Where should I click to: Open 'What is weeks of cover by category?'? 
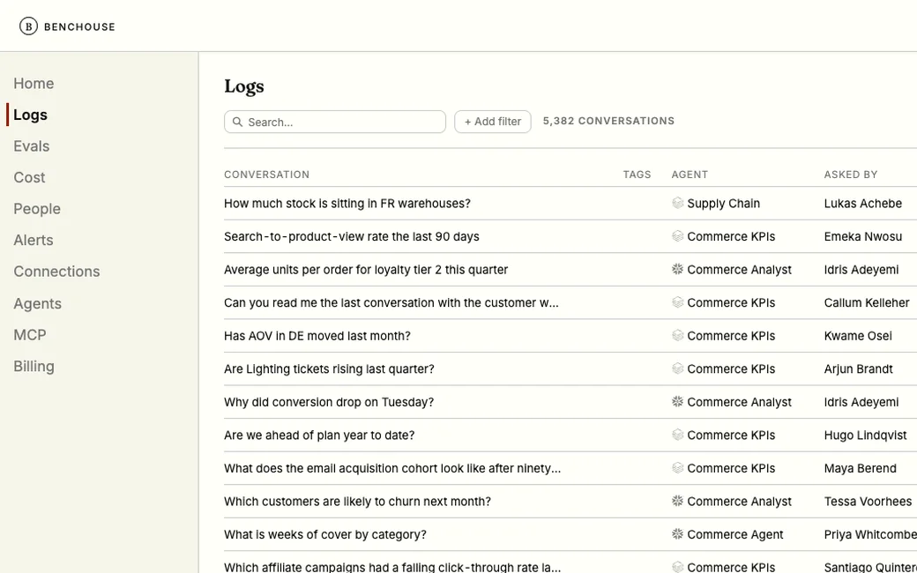point(325,534)
